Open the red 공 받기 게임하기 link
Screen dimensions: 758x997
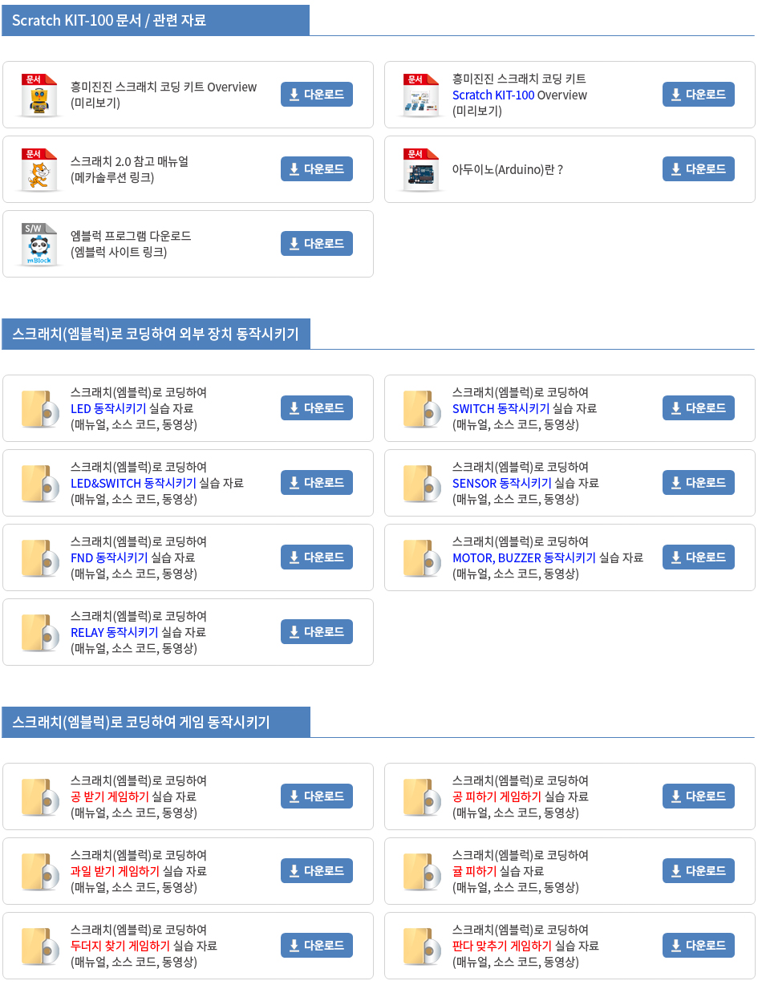110,796
